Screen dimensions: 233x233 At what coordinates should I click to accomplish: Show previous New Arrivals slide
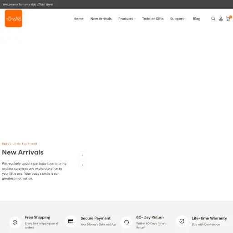point(82,155)
